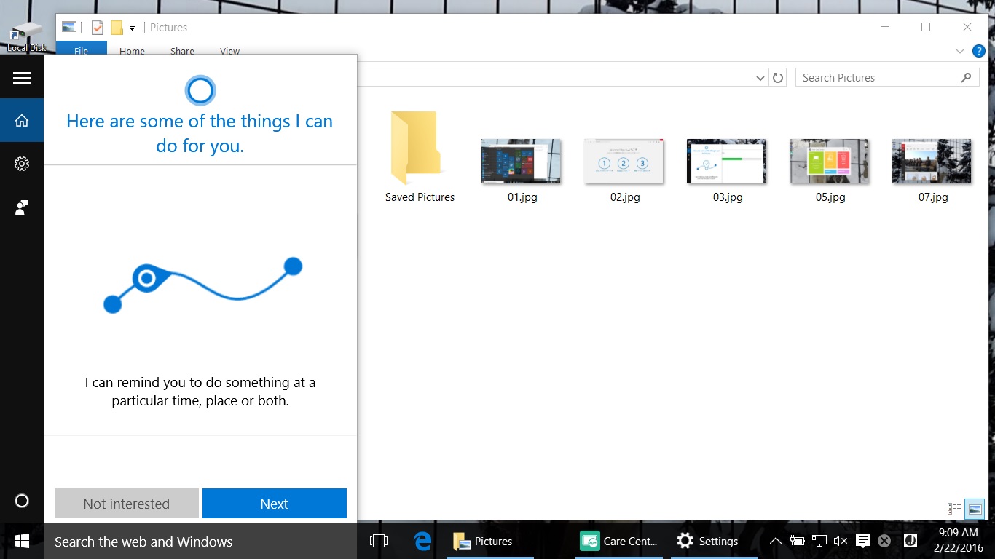This screenshot has width=995, height=559.
Task: Launch Microsoft Edge from the taskbar
Action: [x=422, y=541]
